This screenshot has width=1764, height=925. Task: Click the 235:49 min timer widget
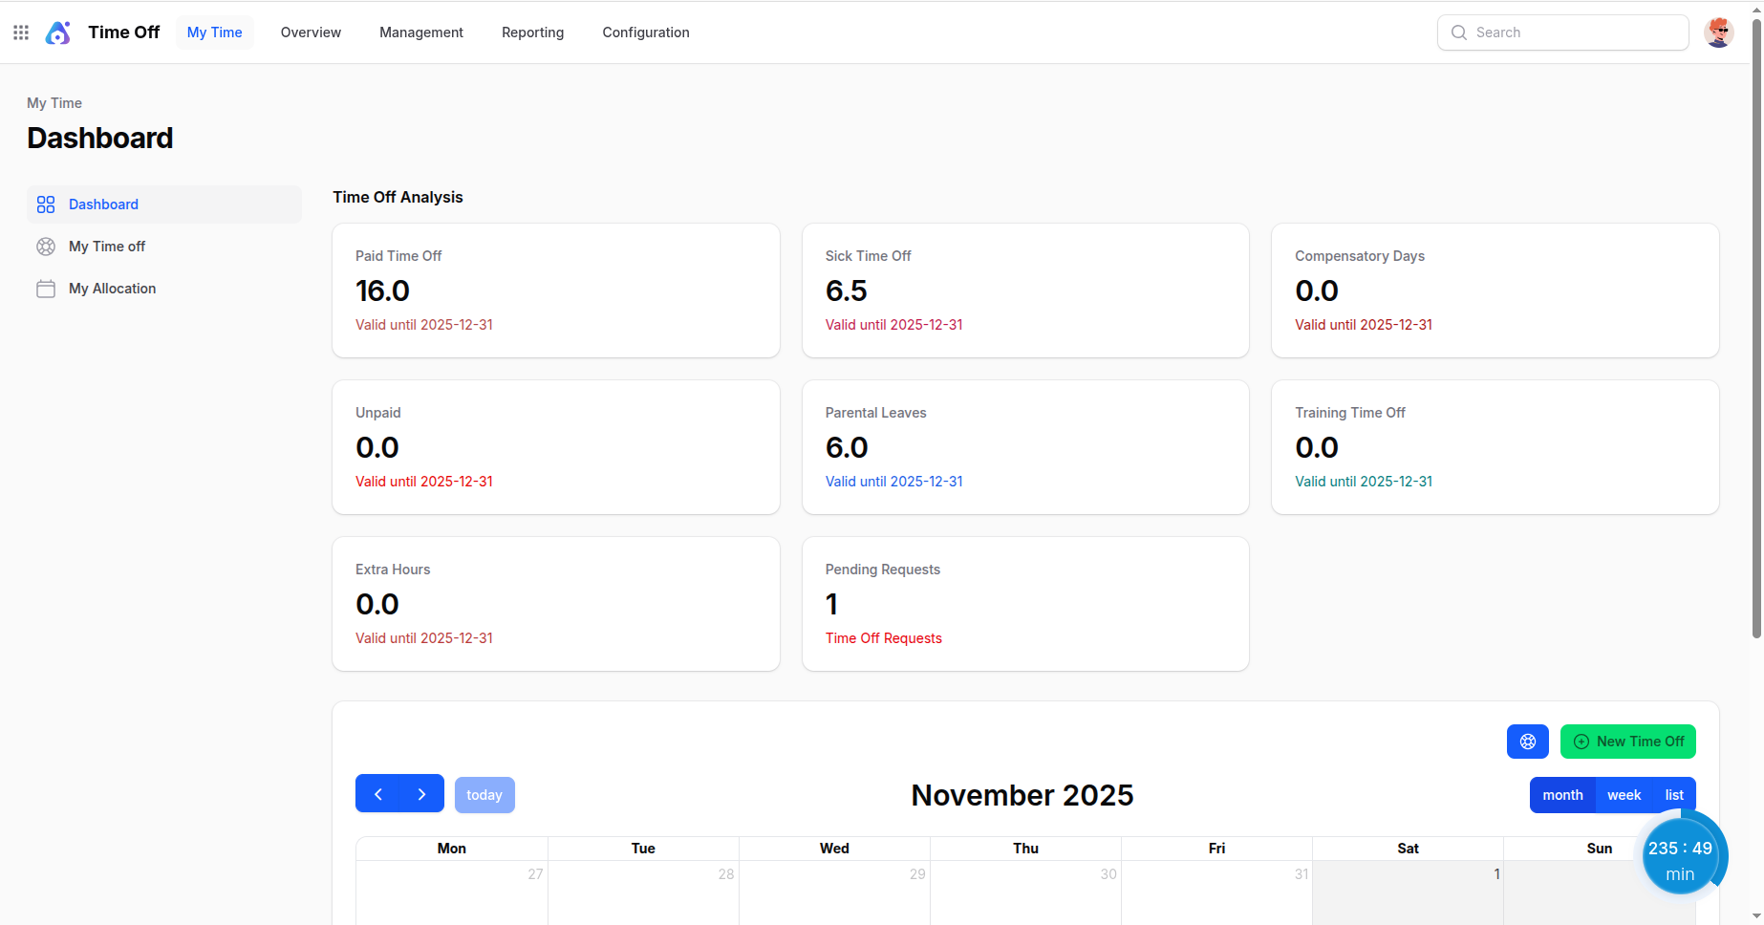click(1679, 860)
